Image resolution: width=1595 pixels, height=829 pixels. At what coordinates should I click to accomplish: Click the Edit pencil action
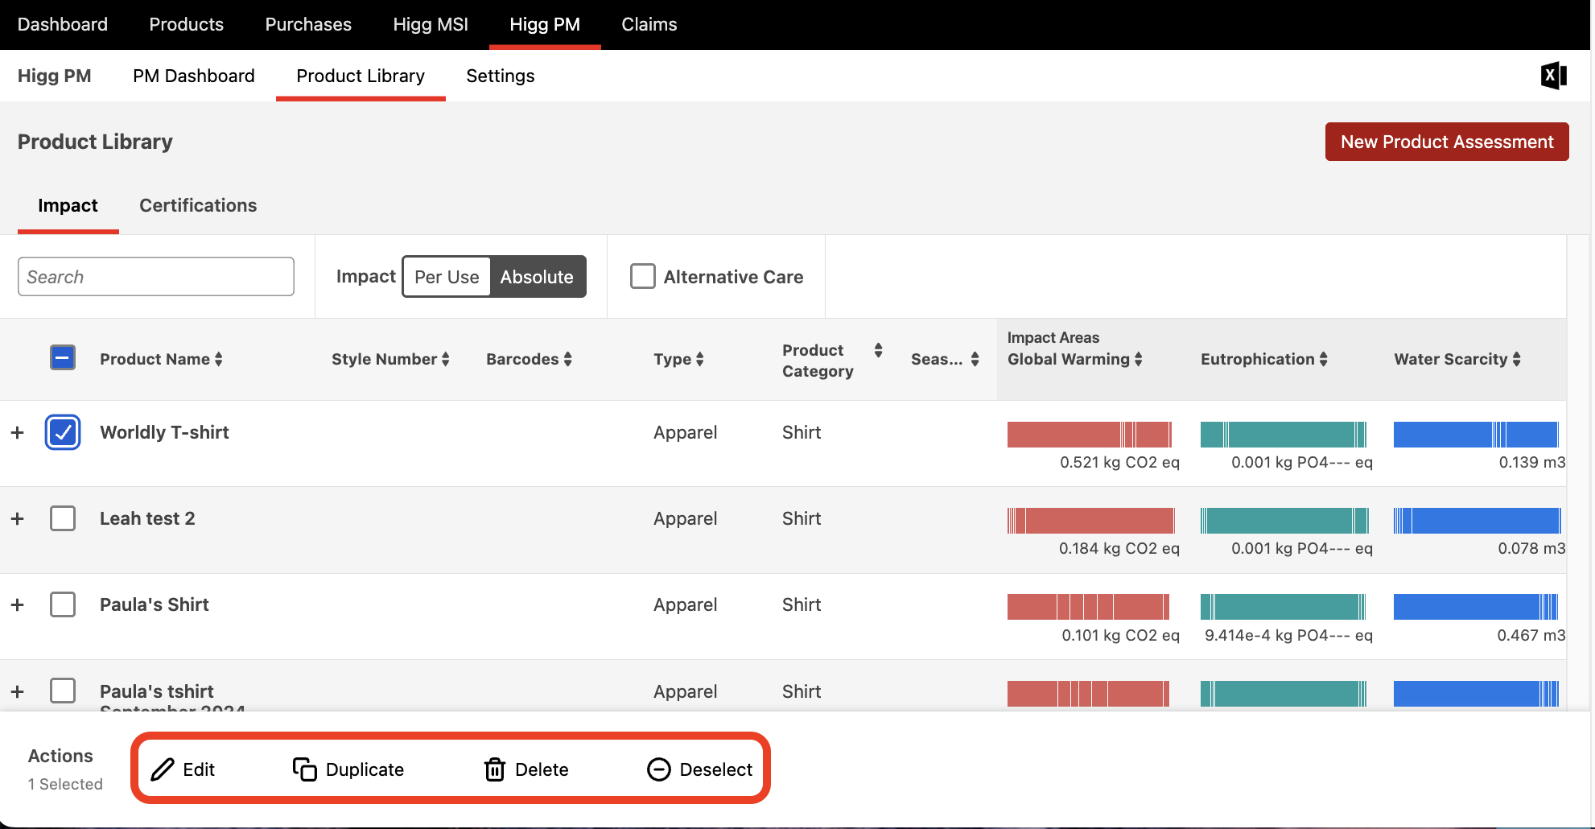183,769
